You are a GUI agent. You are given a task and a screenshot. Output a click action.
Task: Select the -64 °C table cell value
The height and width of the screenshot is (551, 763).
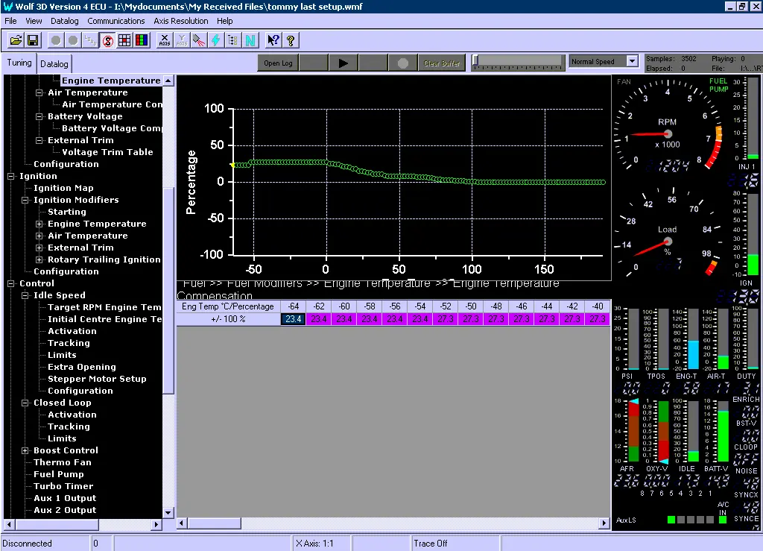click(x=293, y=318)
